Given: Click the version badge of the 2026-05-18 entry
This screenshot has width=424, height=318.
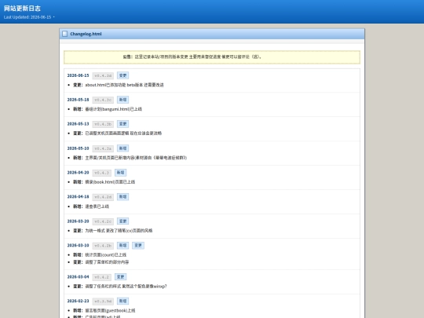Looking at the screenshot, I should coord(103,100).
